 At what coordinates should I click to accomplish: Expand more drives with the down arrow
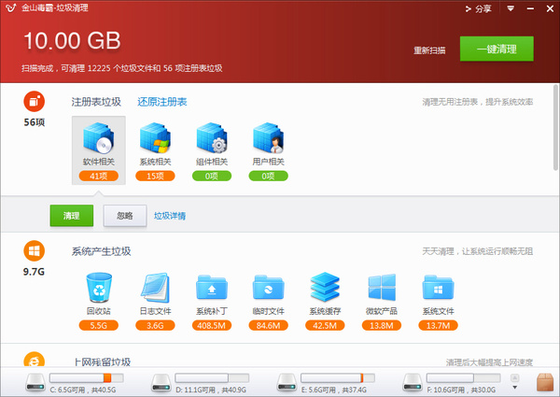(514, 388)
